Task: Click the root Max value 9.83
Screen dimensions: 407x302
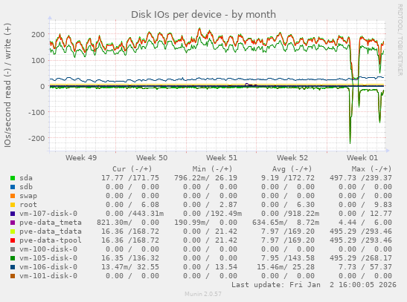Action: (383, 205)
